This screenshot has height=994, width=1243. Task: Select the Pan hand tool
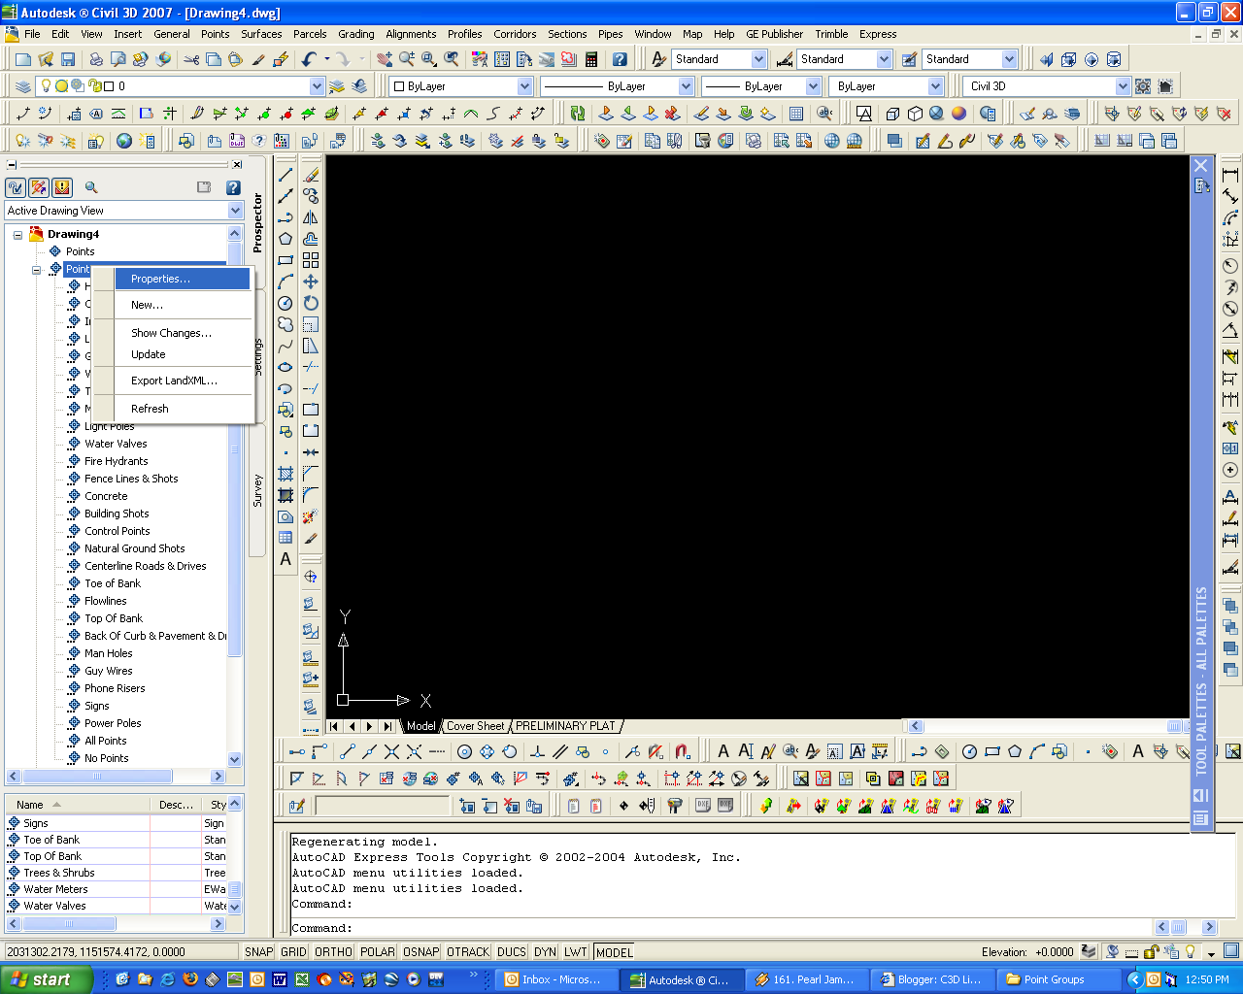tap(385, 59)
